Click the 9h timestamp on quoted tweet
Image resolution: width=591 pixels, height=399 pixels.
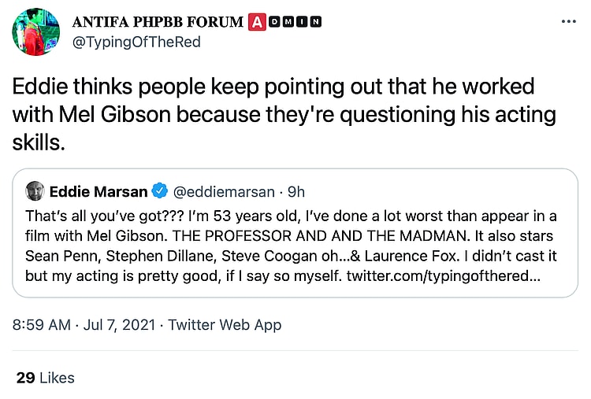(x=295, y=191)
